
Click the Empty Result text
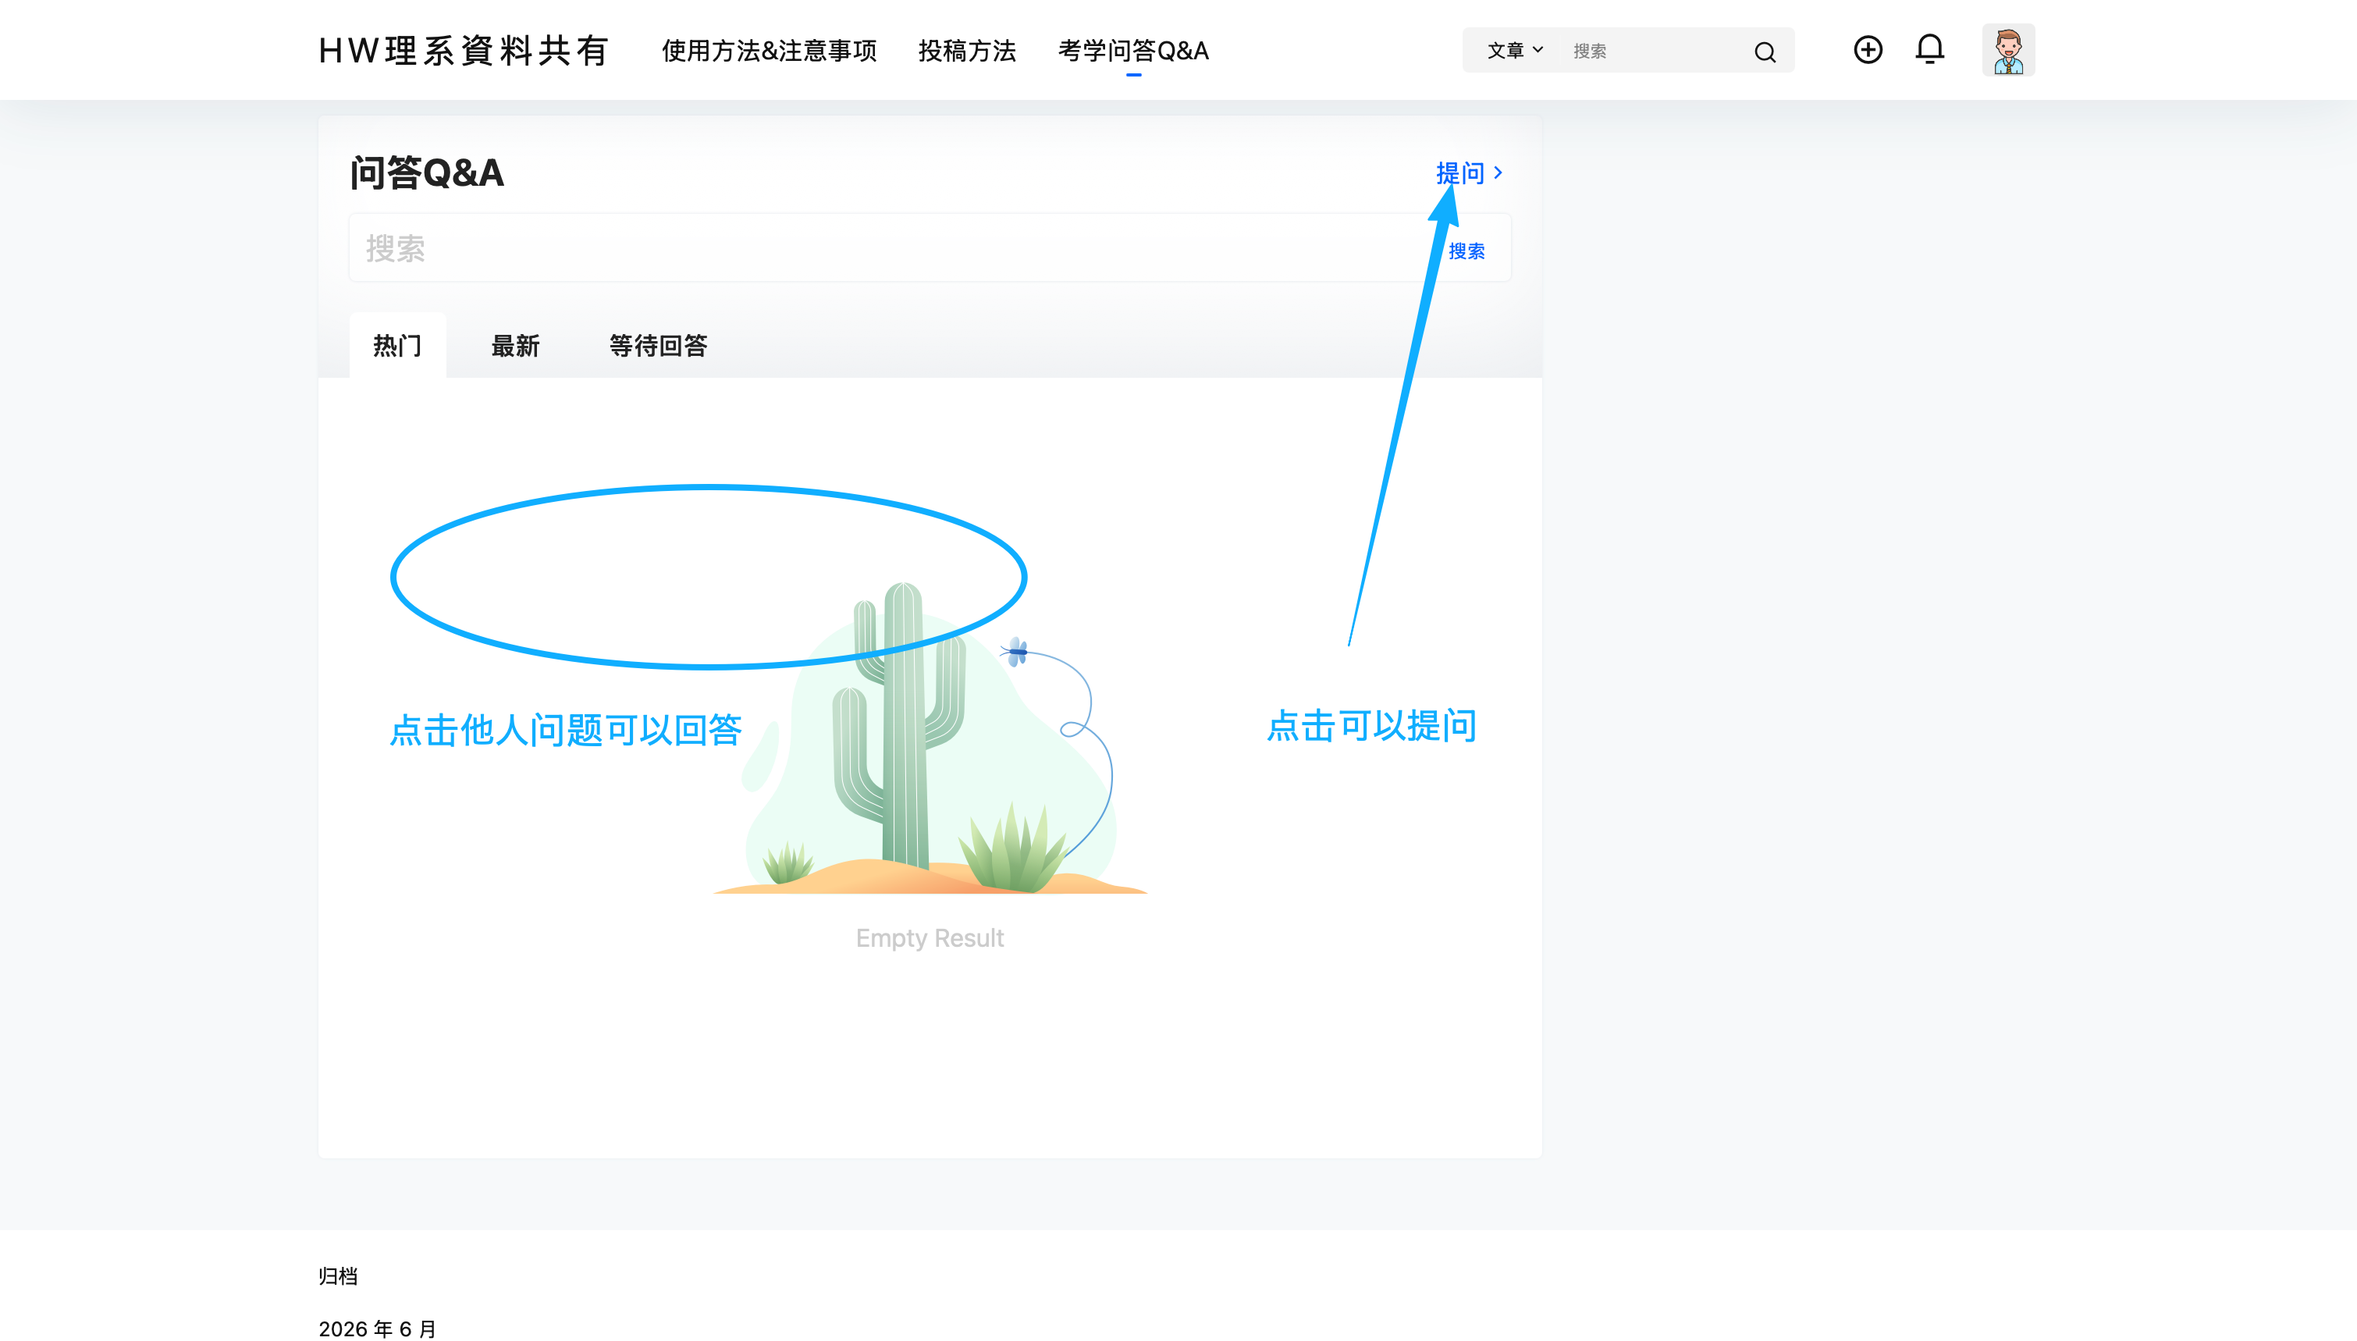coord(930,937)
